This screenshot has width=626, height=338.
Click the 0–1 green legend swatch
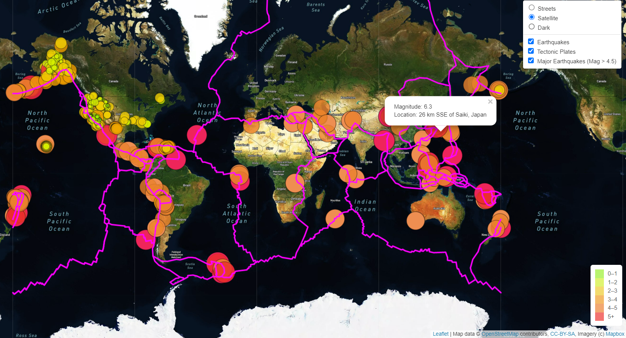pos(599,274)
